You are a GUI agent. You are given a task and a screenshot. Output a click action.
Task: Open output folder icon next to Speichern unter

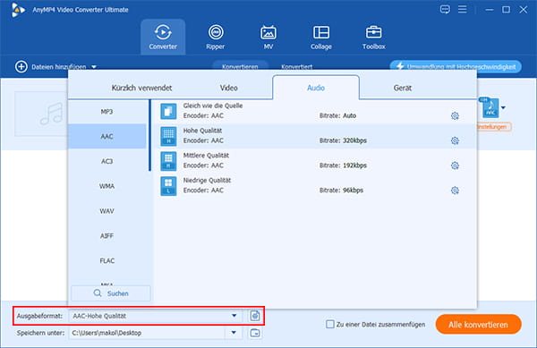[255, 333]
